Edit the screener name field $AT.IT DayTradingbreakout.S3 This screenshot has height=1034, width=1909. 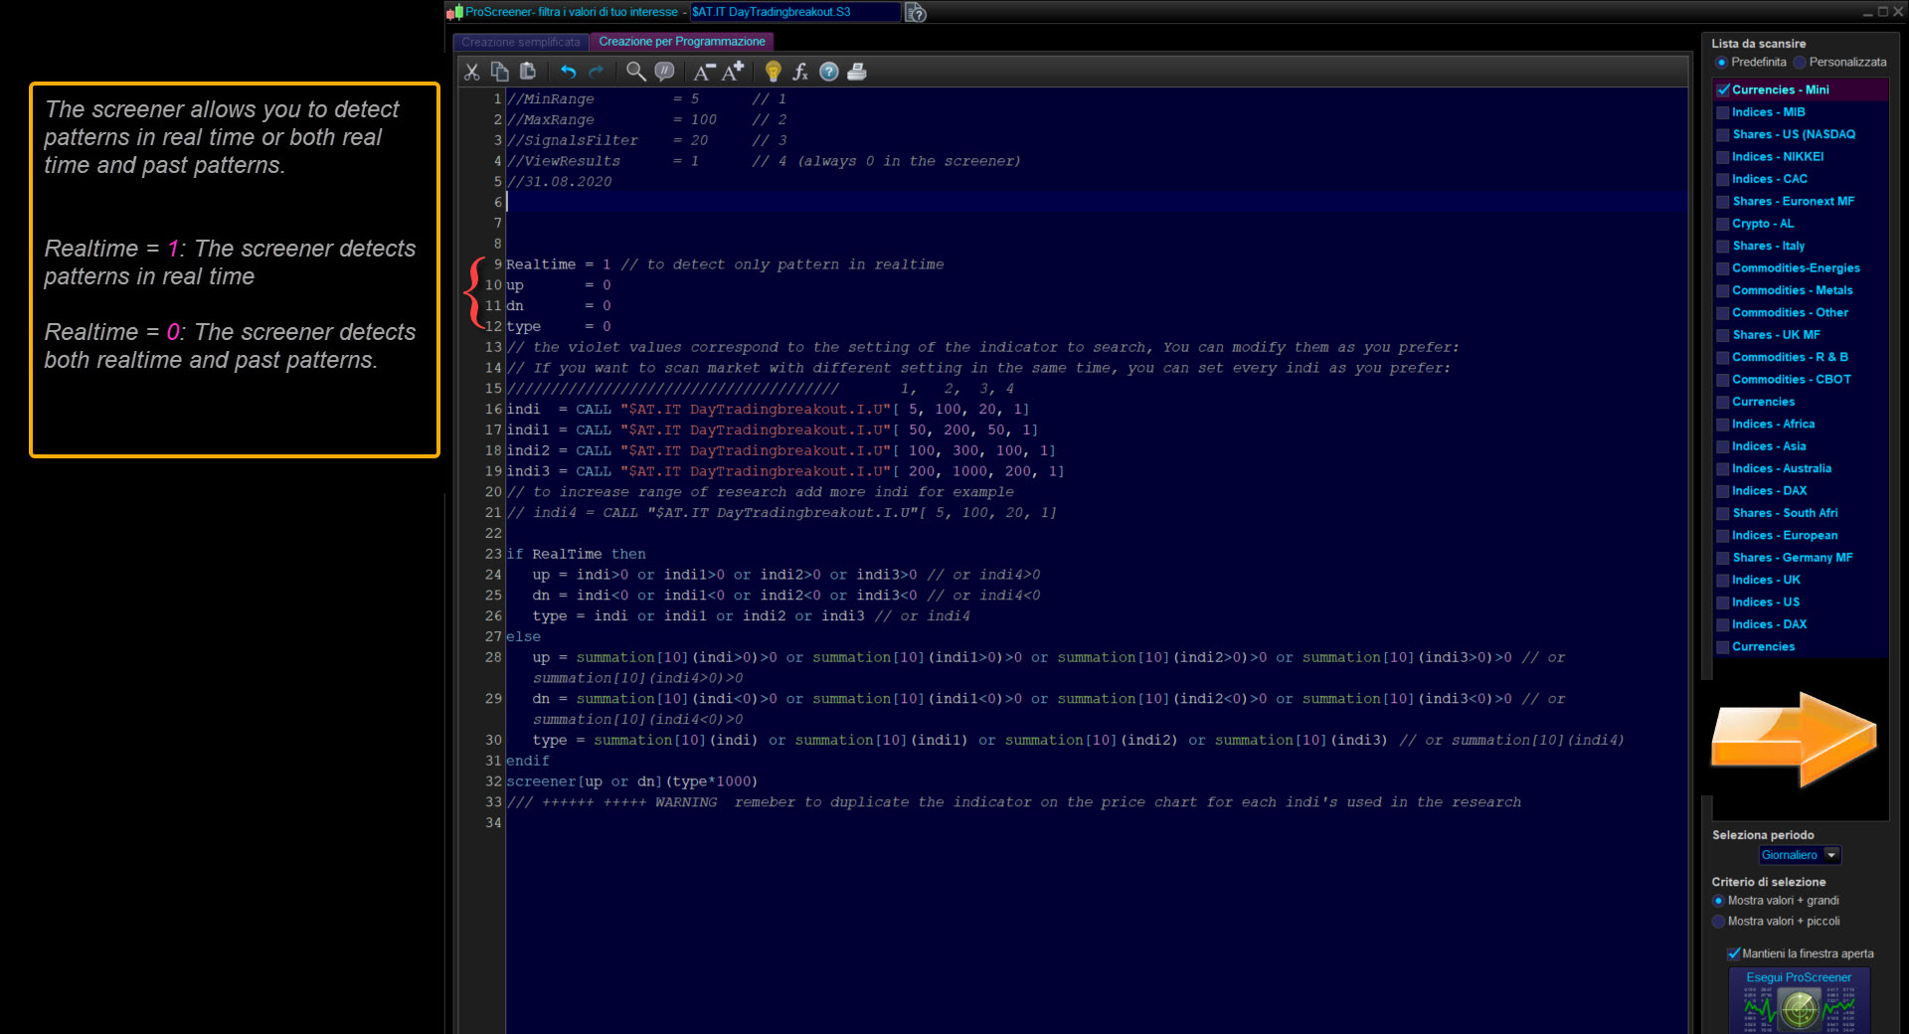coord(794,12)
